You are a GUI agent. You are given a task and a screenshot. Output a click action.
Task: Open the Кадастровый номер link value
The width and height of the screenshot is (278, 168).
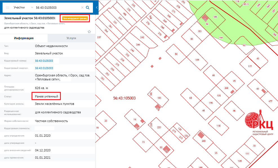coord(44,61)
